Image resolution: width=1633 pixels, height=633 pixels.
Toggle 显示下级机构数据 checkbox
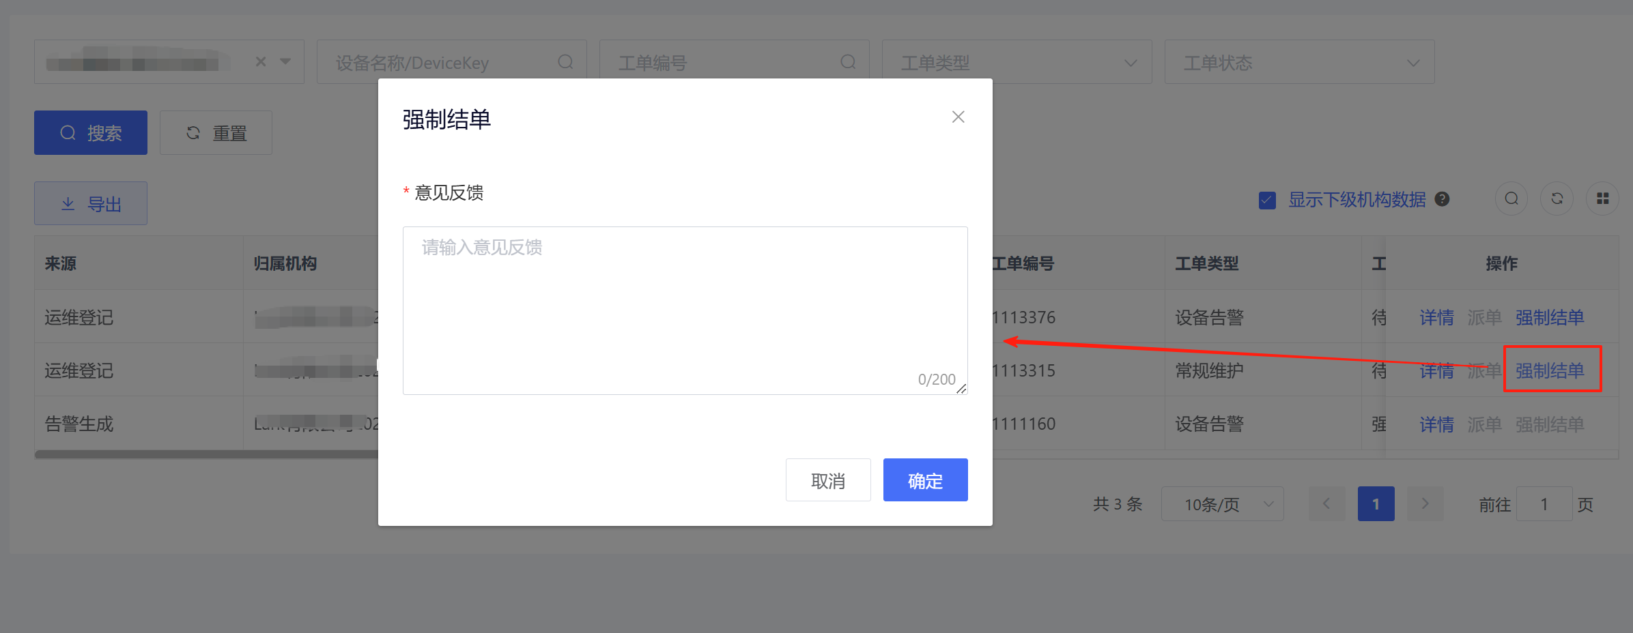pyautogui.click(x=1267, y=200)
